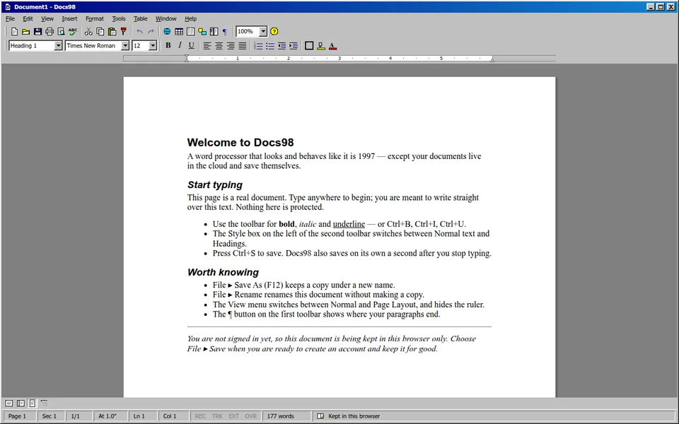Click the 'Welcome to Docs98' heading
Image resolution: width=679 pixels, height=424 pixels.
click(x=240, y=142)
